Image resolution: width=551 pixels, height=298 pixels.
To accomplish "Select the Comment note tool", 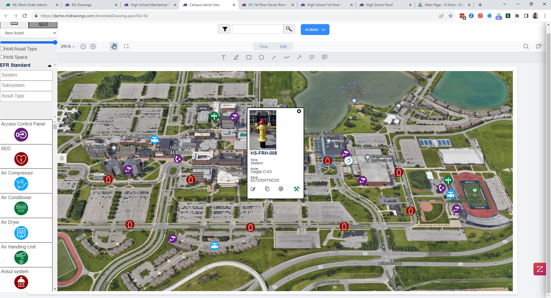I will point(325,57).
